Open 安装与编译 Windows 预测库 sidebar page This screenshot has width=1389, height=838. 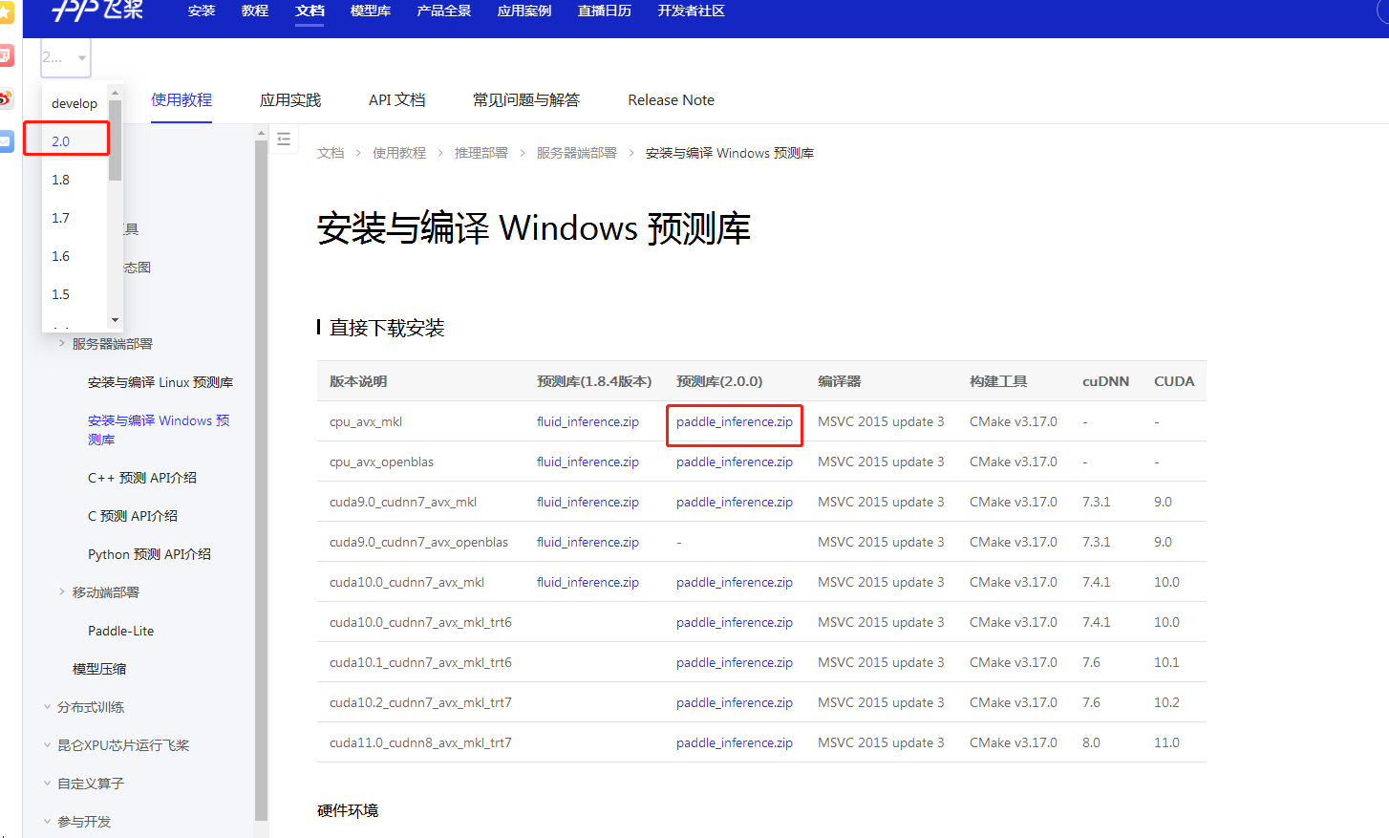(x=159, y=430)
